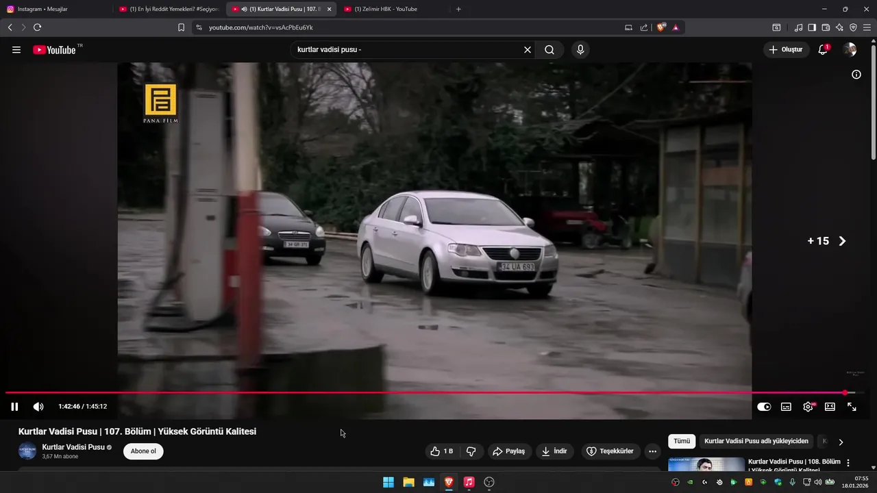Go back in browser history
The width and height of the screenshot is (877, 493).
click(10, 27)
